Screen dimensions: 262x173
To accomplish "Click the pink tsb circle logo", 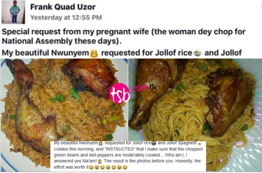I will (120, 93).
